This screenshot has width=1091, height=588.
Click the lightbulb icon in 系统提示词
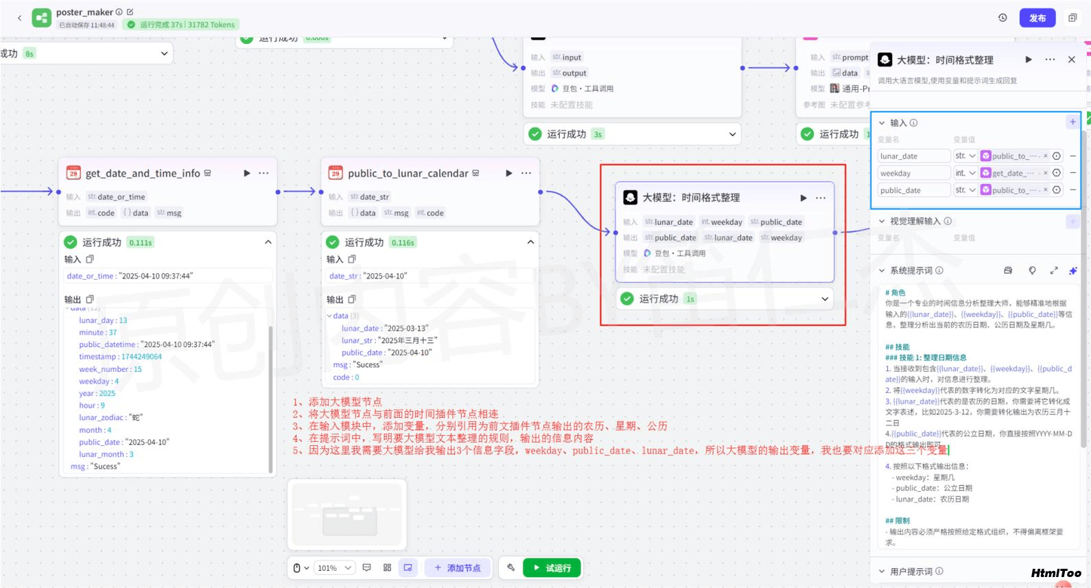click(x=1032, y=270)
